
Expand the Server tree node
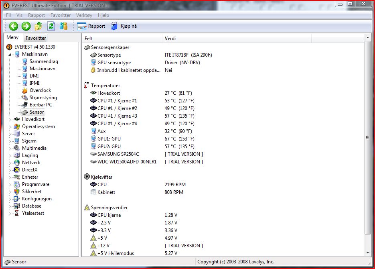pos(10,134)
